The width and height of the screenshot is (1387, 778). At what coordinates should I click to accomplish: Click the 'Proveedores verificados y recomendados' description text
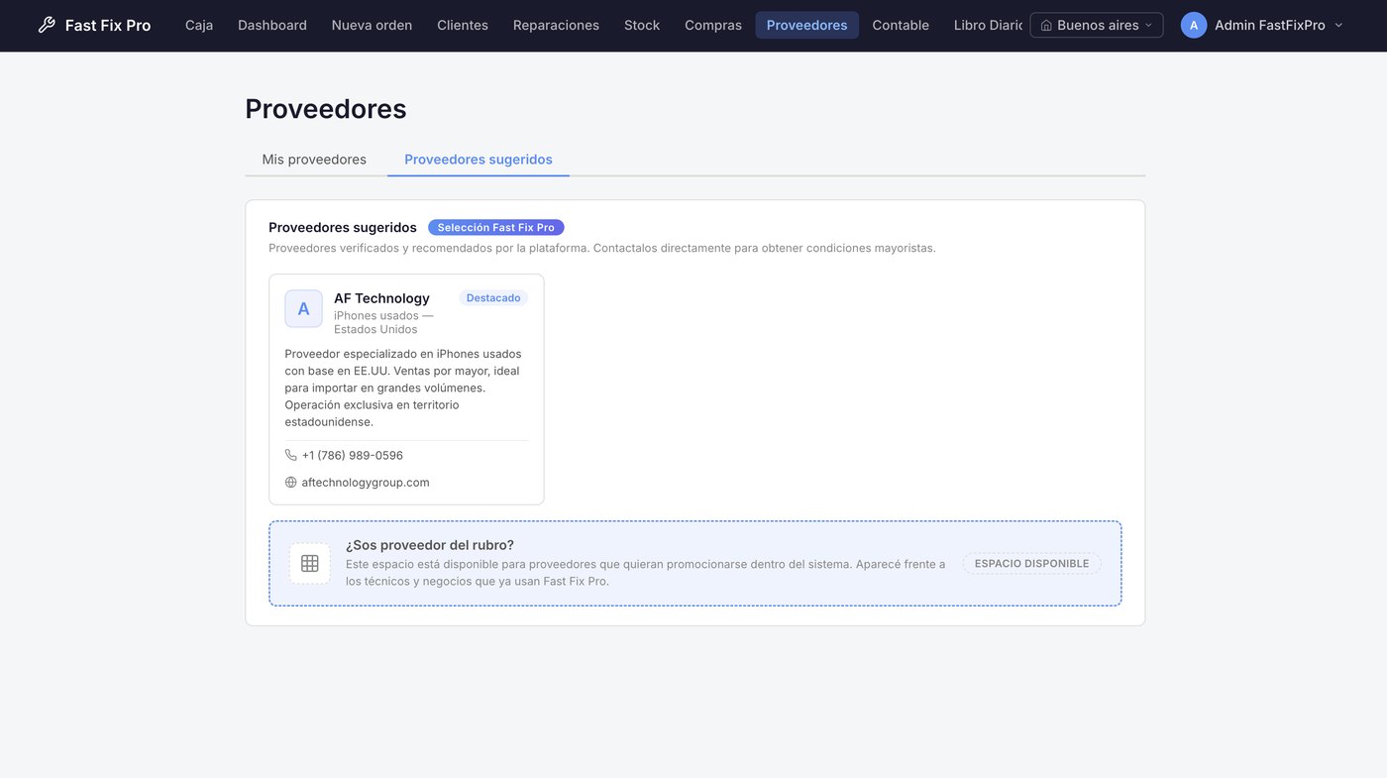pos(602,248)
